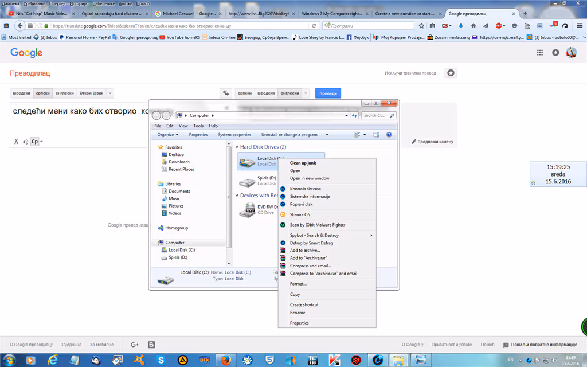This screenshot has height=367, width=587.
Task: Open new Firefox tab plus button
Action: [x=525, y=14]
